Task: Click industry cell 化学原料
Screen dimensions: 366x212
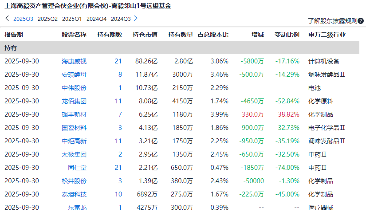Action: coord(321,101)
